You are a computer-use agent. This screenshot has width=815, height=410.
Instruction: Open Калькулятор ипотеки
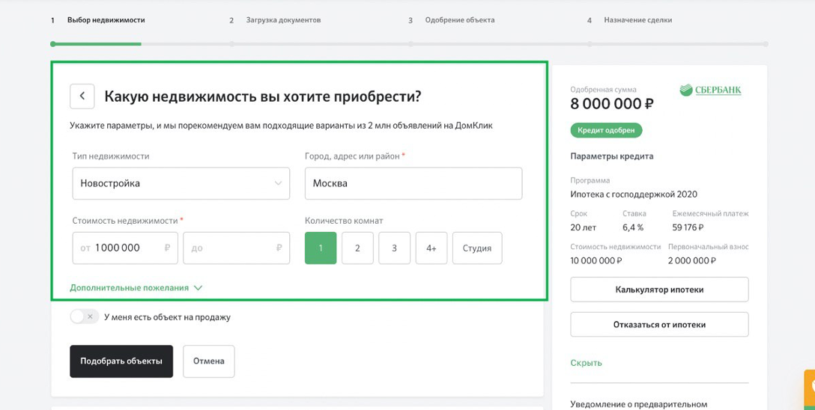[659, 290]
